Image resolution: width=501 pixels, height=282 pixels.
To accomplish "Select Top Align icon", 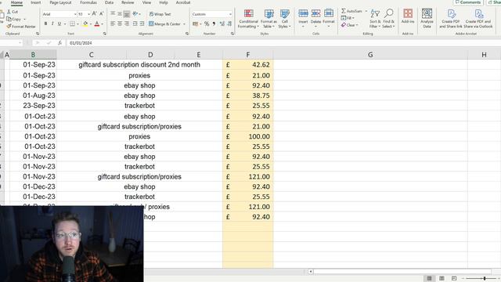I will point(113,14).
